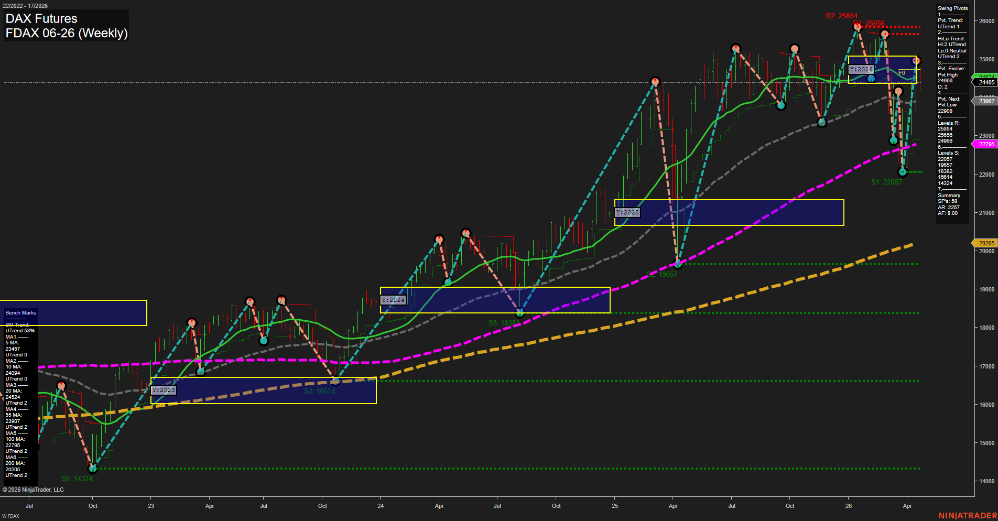The image size is (998, 521).
Task: Click the S4: 16614 label on the chart
Action: click(x=319, y=391)
